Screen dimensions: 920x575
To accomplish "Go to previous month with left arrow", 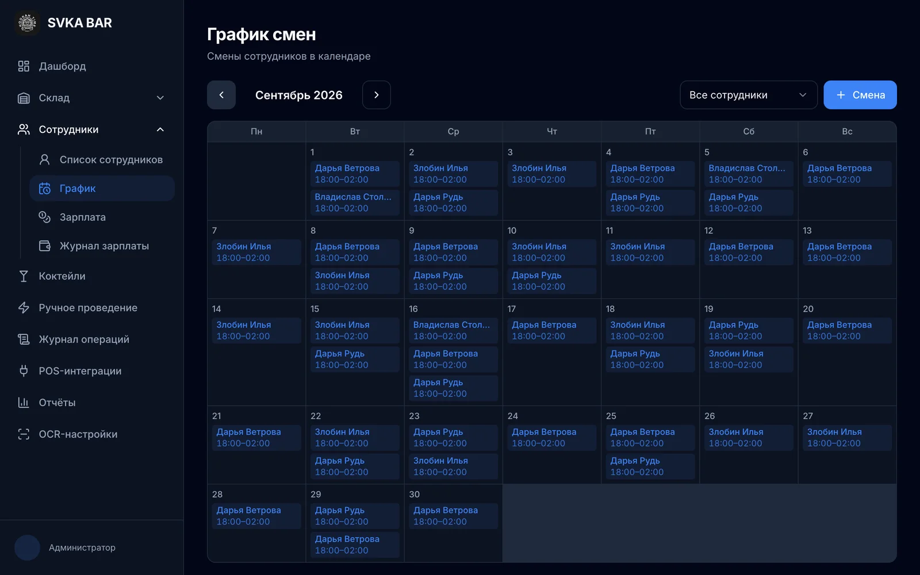I will tap(221, 95).
